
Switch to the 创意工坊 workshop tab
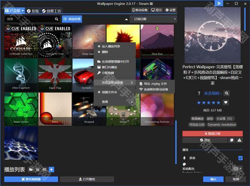[52, 11]
